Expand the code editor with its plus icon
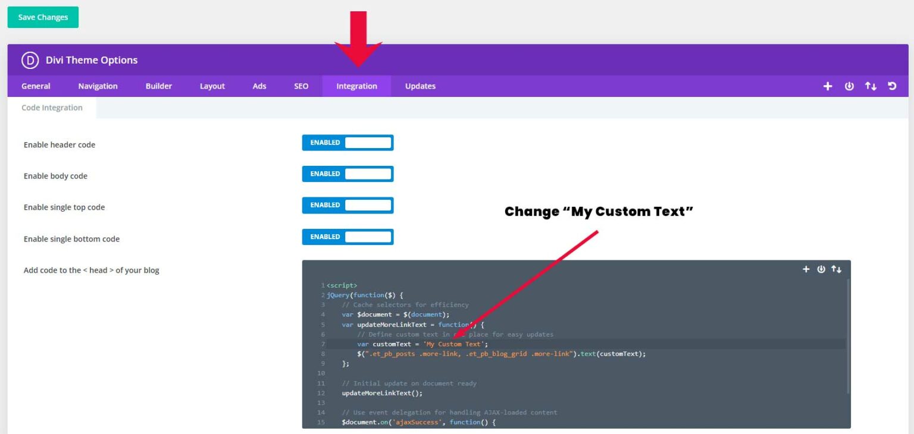 point(806,269)
